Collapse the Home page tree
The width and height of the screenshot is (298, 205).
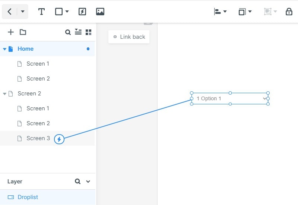point(4,49)
